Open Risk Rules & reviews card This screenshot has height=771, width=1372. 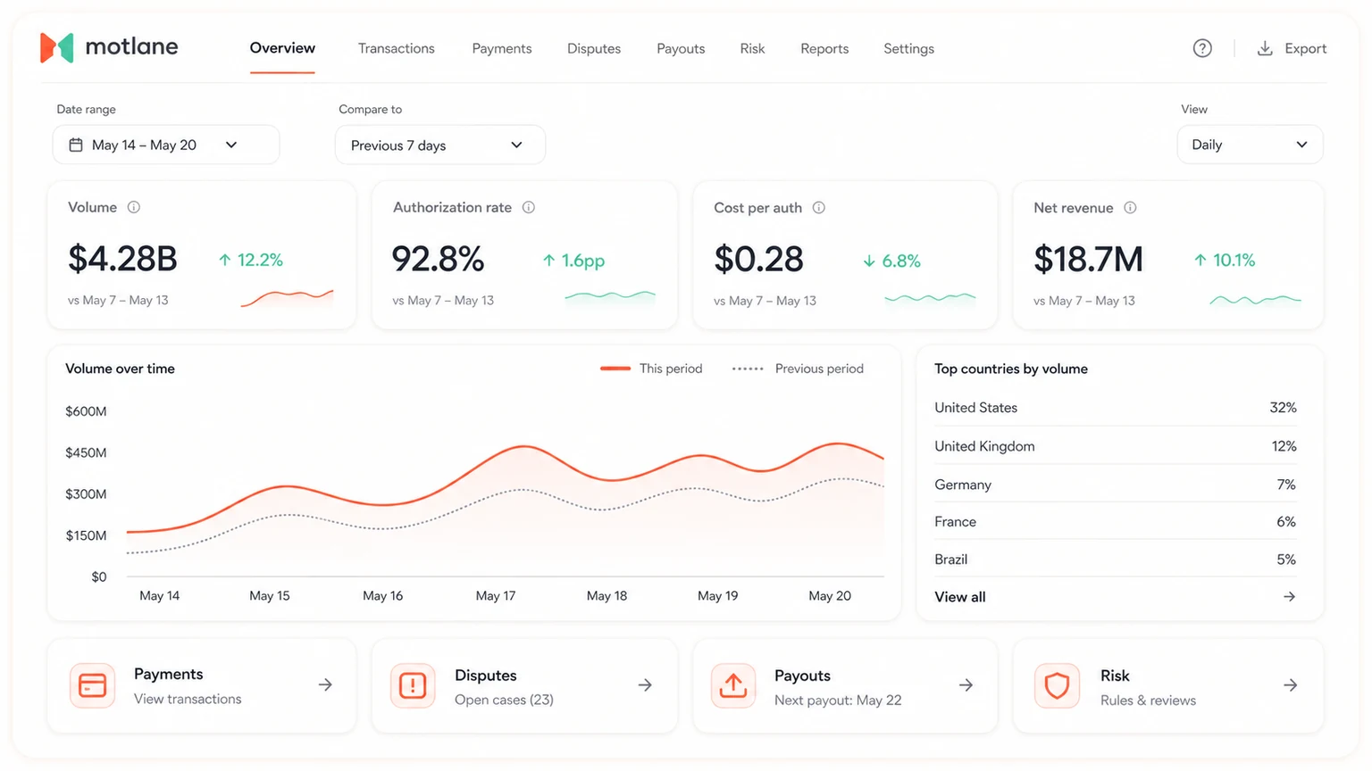(1168, 685)
